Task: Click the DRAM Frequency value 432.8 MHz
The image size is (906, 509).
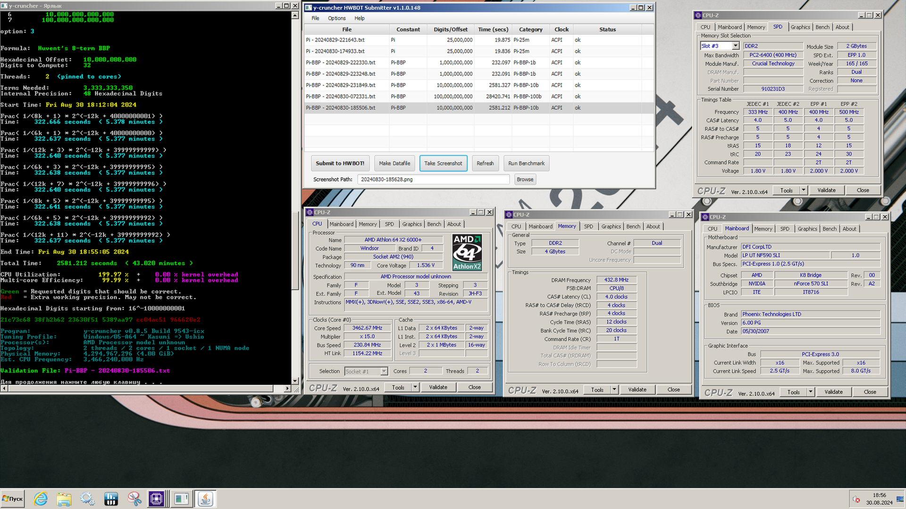Action: coord(616,280)
